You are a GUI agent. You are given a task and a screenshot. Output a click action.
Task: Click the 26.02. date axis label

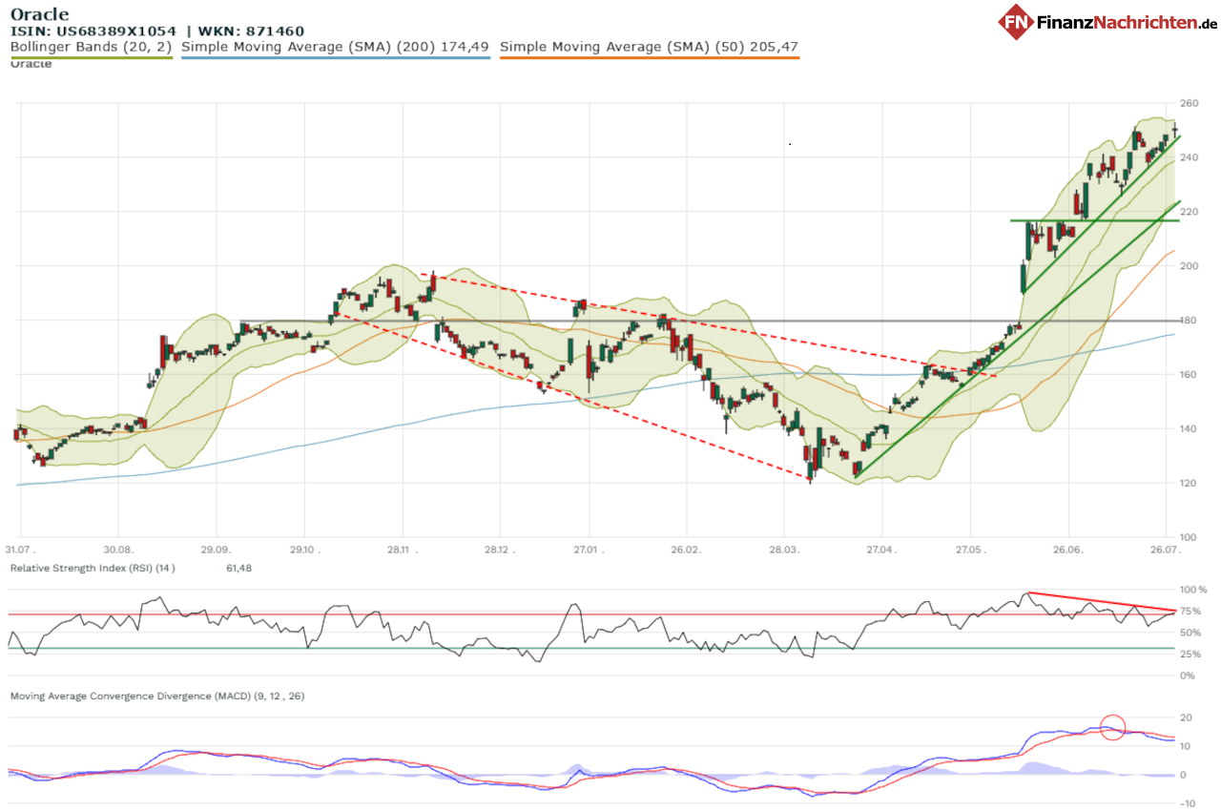point(685,551)
